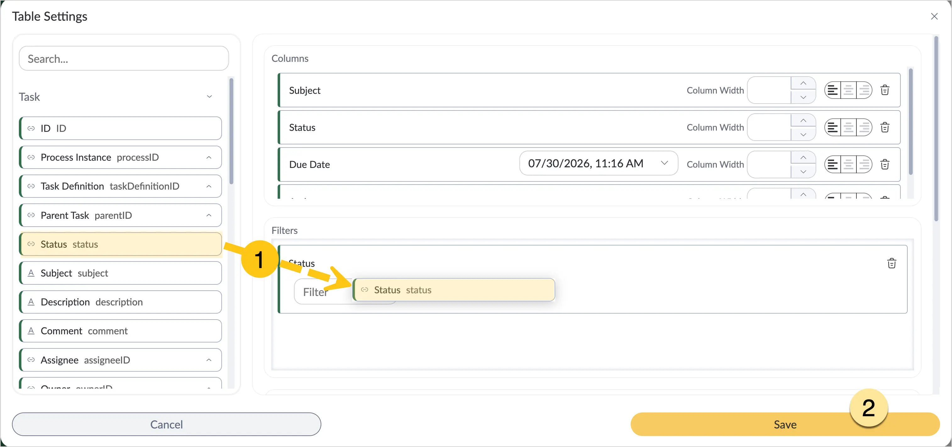Click the link icon beside Assignee
This screenshot has width=952, height=447.
31,360
